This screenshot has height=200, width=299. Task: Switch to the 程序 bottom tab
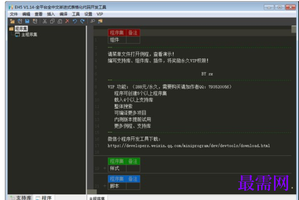pyautogui.click(x=44, y=198)
